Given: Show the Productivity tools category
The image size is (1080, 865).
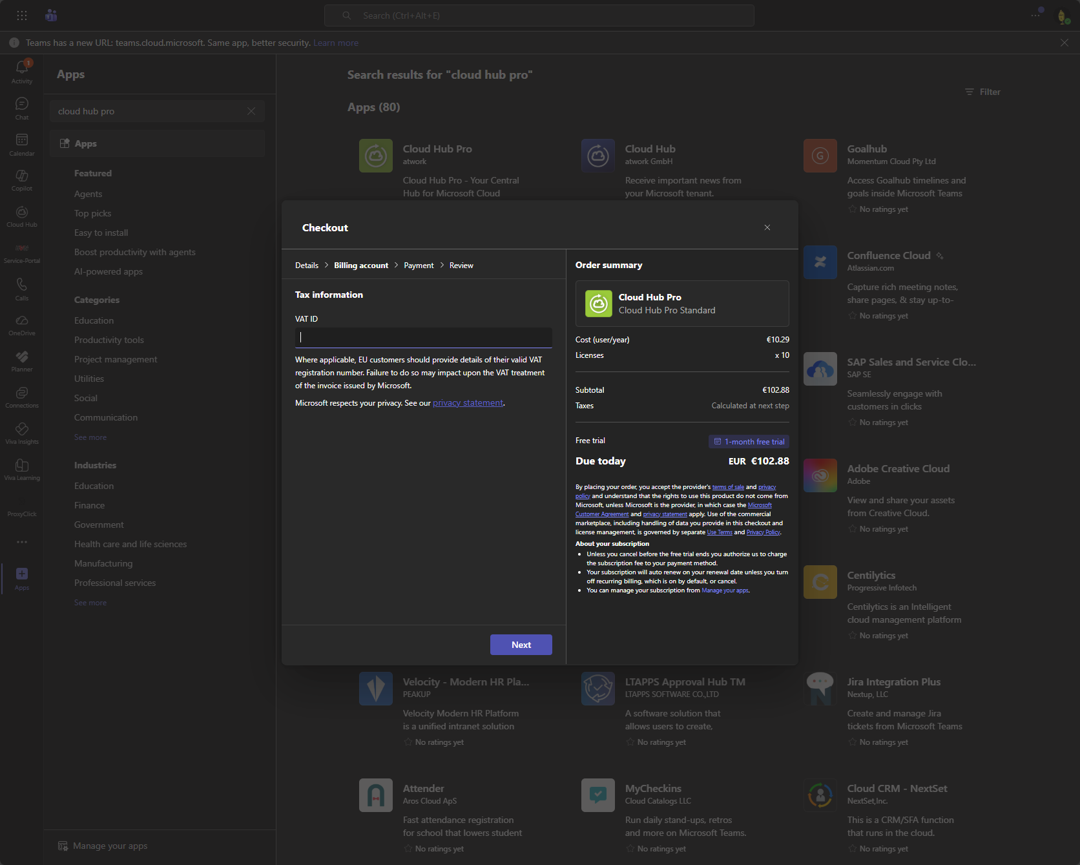Looking at the screenshot, I should tap(109, 340).
